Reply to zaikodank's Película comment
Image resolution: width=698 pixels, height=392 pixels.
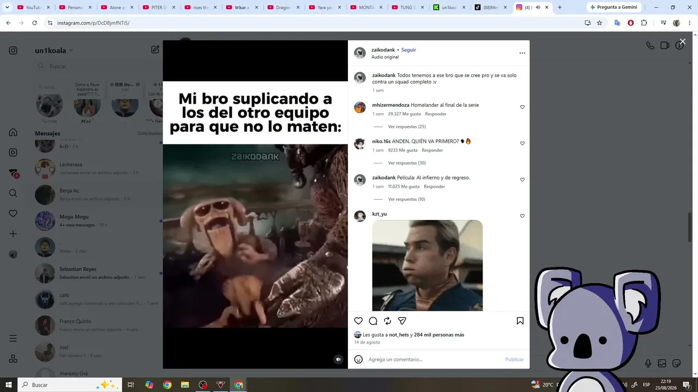(435, 186)
